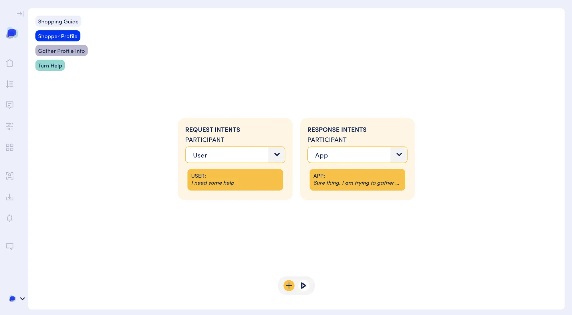Open the App participant dropdown

[x=357, y=155]
